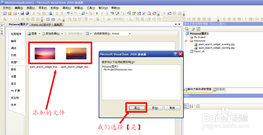Screen dimensions: 263x135
Task: Open the 项目(P) menu
Action: [43, 8]
